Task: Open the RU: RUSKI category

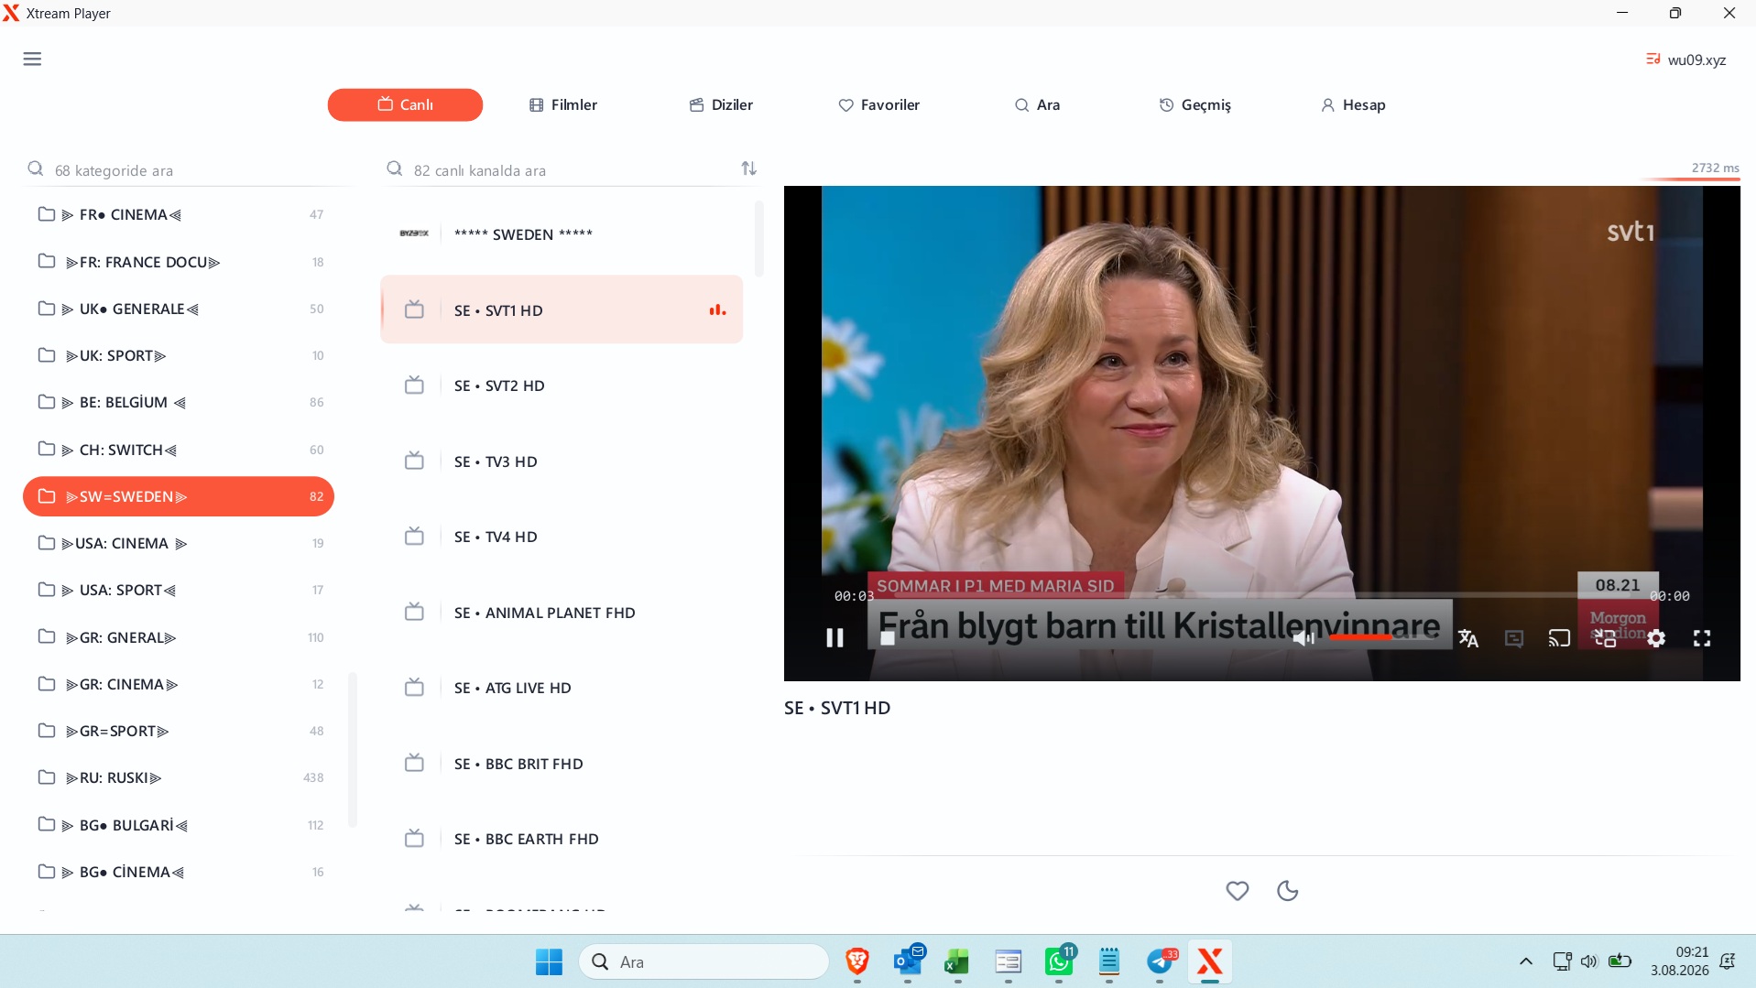Action: coord(179,777)
